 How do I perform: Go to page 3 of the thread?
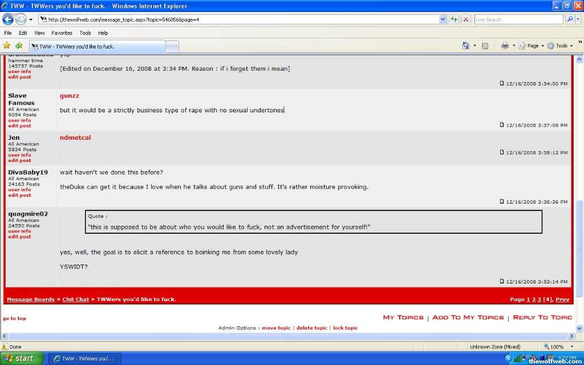click(539, 299)
